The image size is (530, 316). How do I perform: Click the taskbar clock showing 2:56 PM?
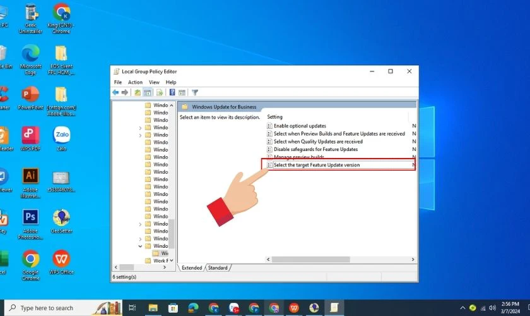pos(510,308)
